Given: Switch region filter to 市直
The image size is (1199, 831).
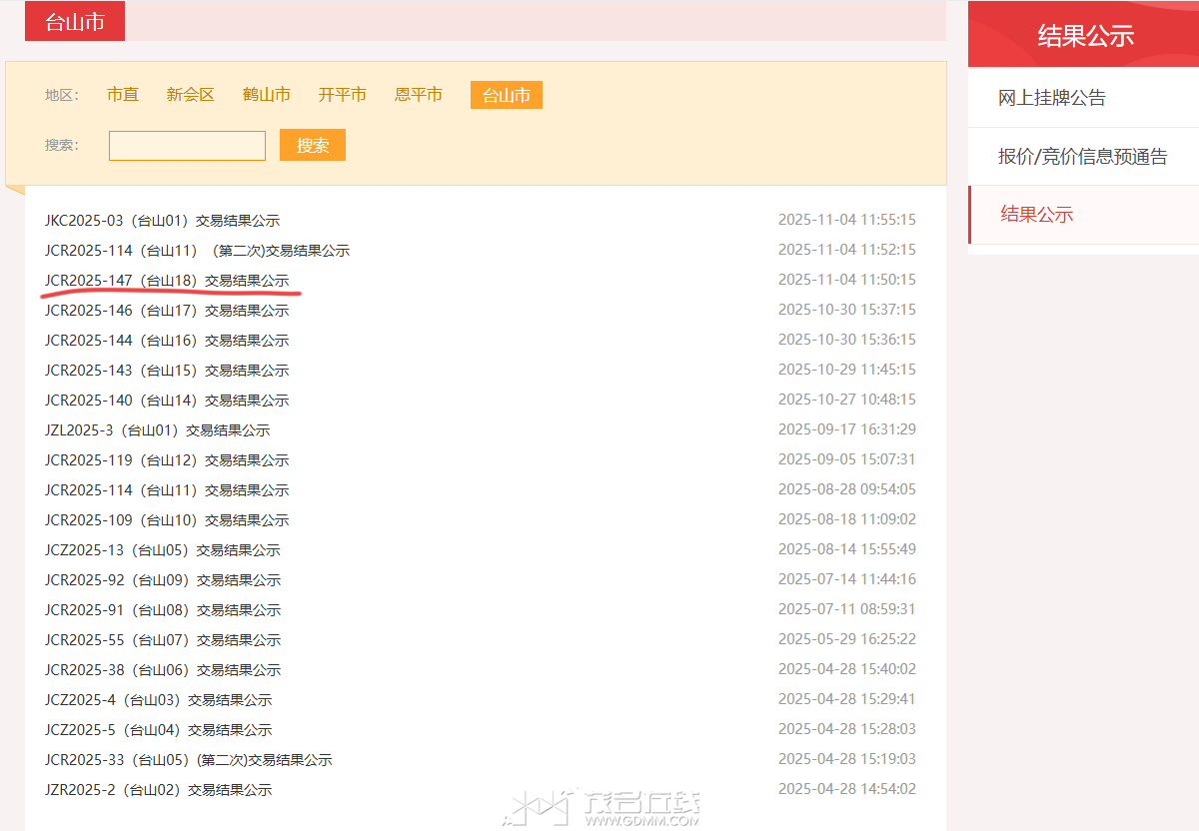Looking at the screenshot, I should click(x=122, y=94).
